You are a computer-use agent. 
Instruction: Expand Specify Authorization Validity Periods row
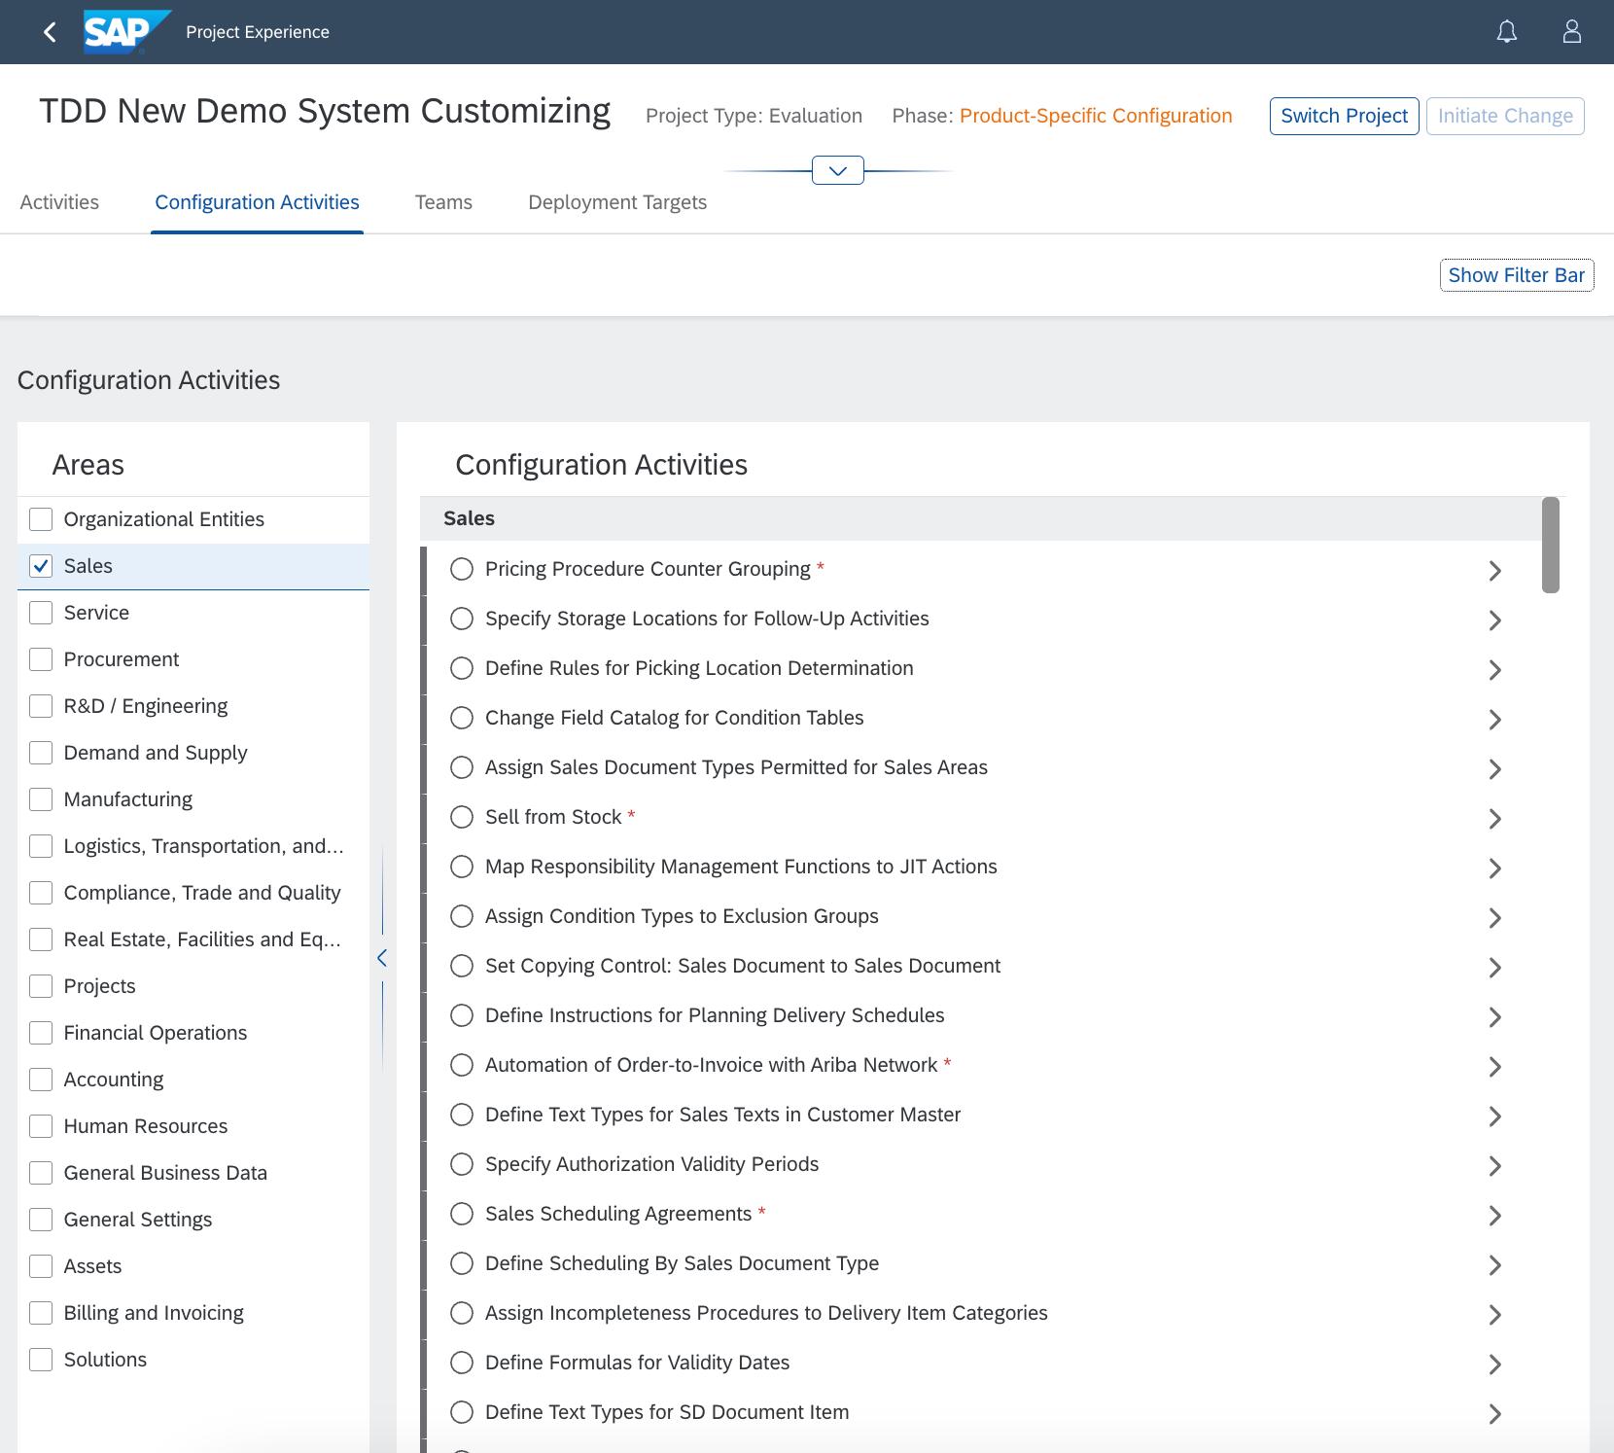1494,1166
